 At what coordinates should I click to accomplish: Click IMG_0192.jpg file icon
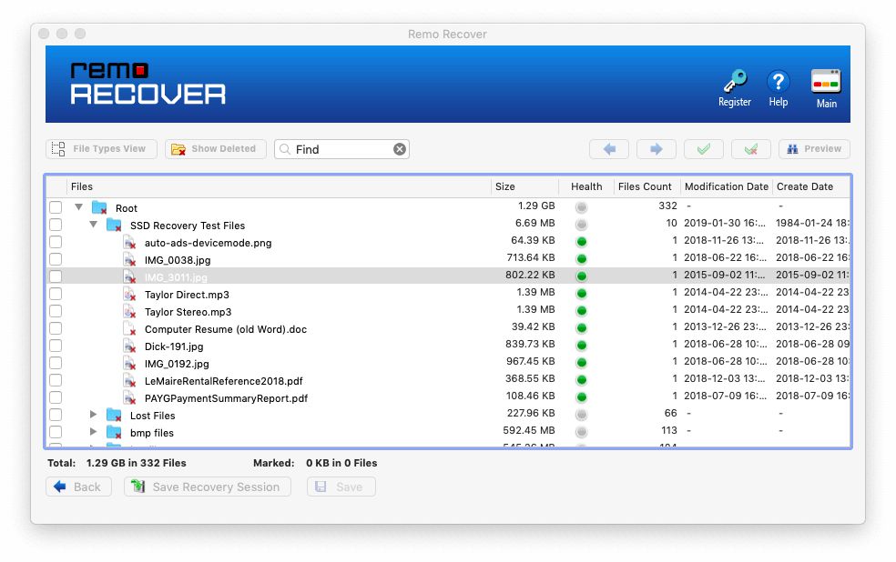pos(129,364)
